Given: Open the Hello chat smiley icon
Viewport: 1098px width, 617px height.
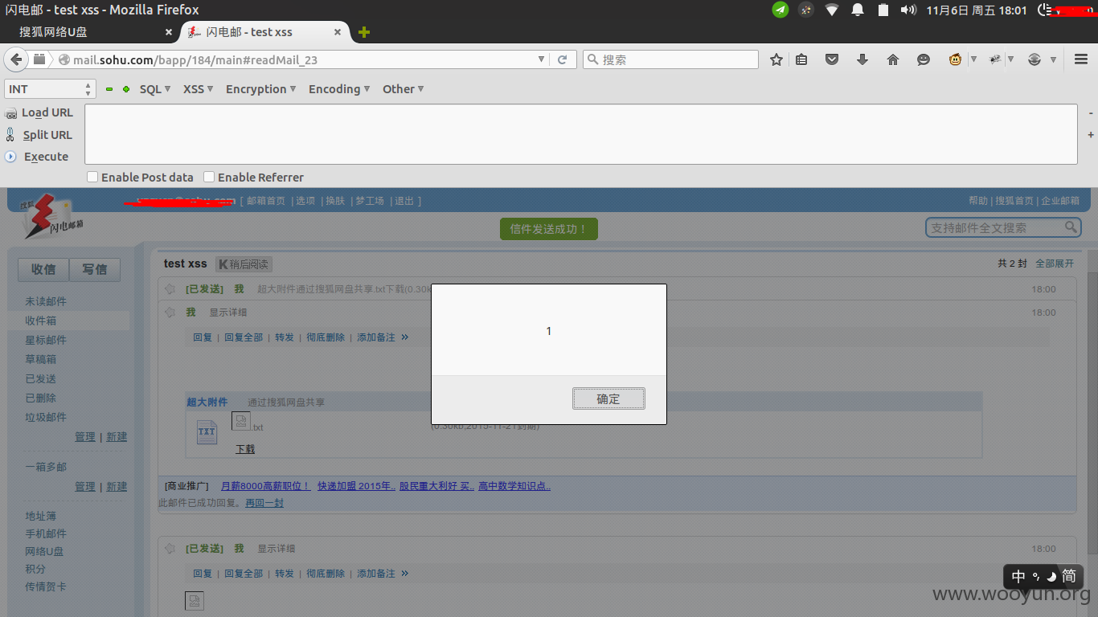Looking at the screenshot, I should (924, 59).
